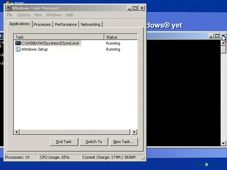Click the task list horizontal scrollbar track
Image resolution: width=227 pixels, height=170 pixels.
click(x=75, y=132)
